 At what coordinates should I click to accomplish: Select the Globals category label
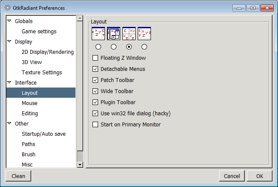[24, 21]
